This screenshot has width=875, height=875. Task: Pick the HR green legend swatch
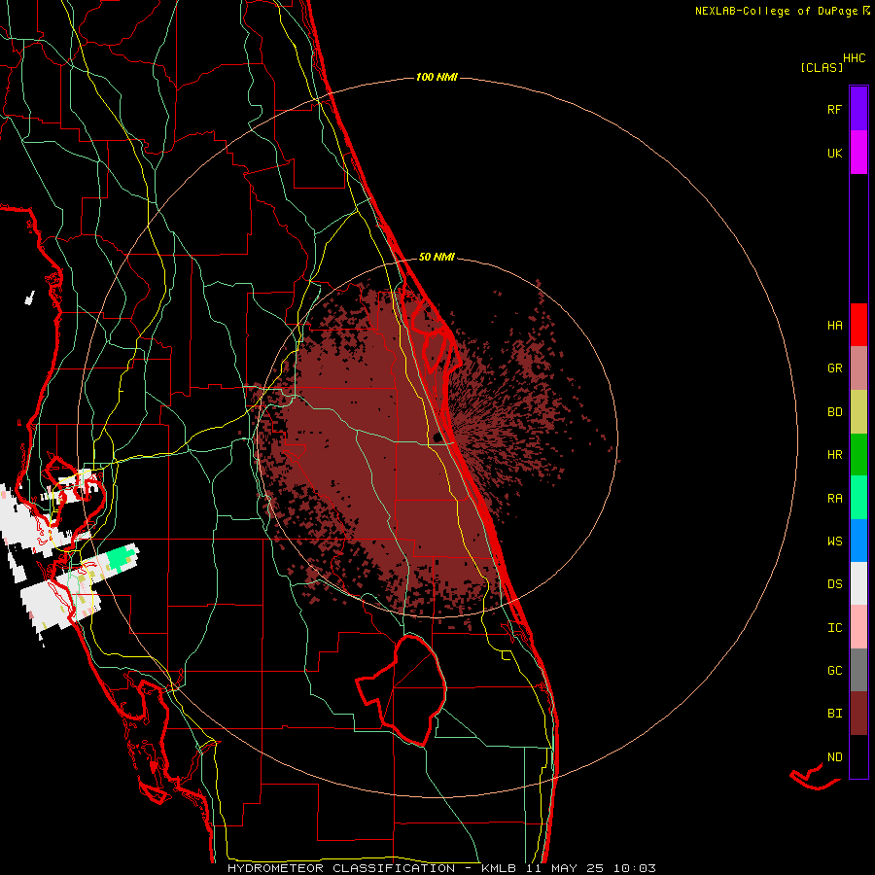tap(858, 455)
